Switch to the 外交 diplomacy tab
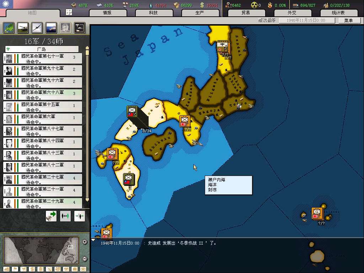Screen dimensions: 364x273 pyautogui.click(x=291, y=13)
